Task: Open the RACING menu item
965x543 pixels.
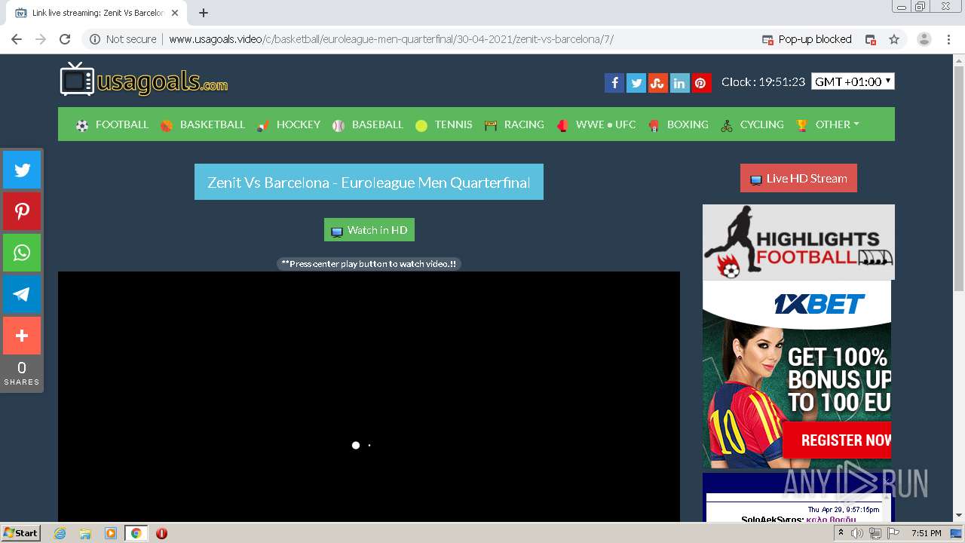Action: (x=514, y=124)
